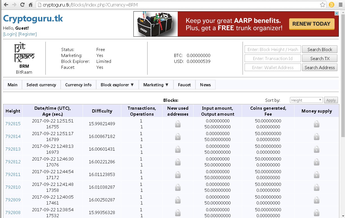
Task: Open block 792815 link
Action: [13, 124]
